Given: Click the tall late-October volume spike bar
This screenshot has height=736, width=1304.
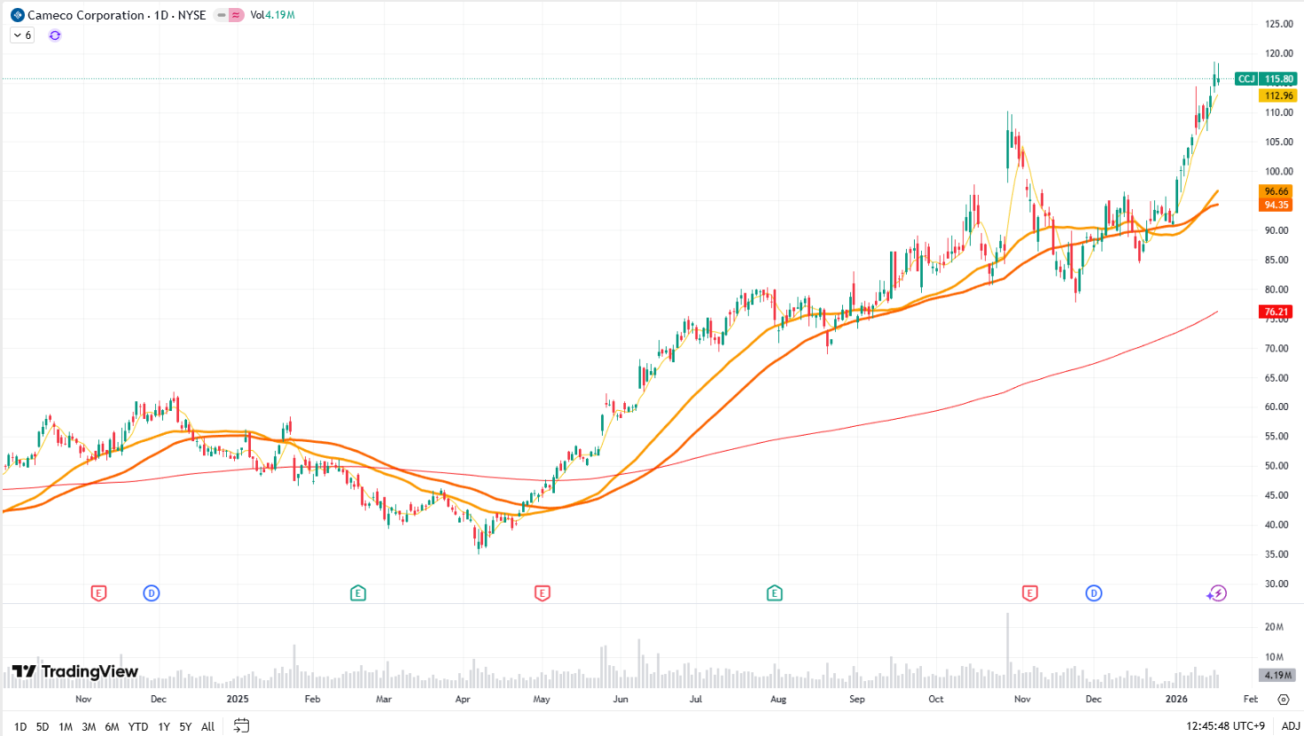Looking at the screenshot, I should click(1008, 650).
